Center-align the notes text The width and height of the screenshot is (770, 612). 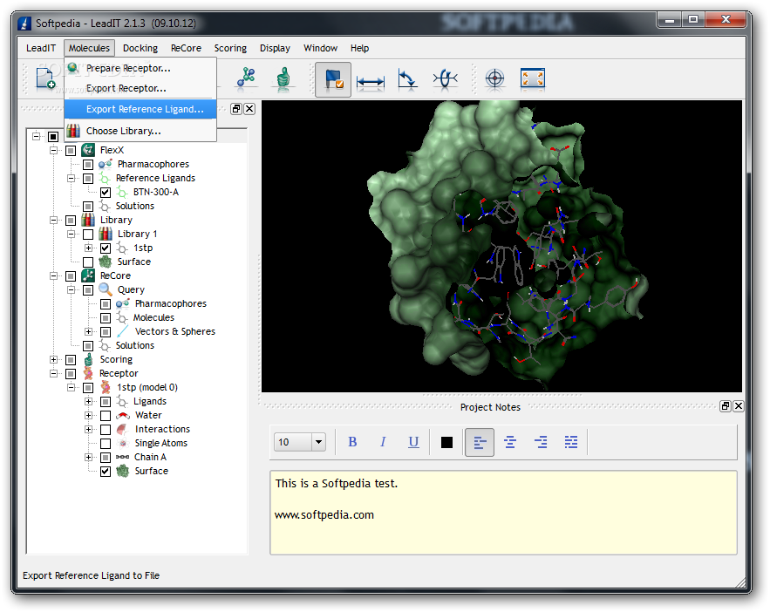click(510, 442)
